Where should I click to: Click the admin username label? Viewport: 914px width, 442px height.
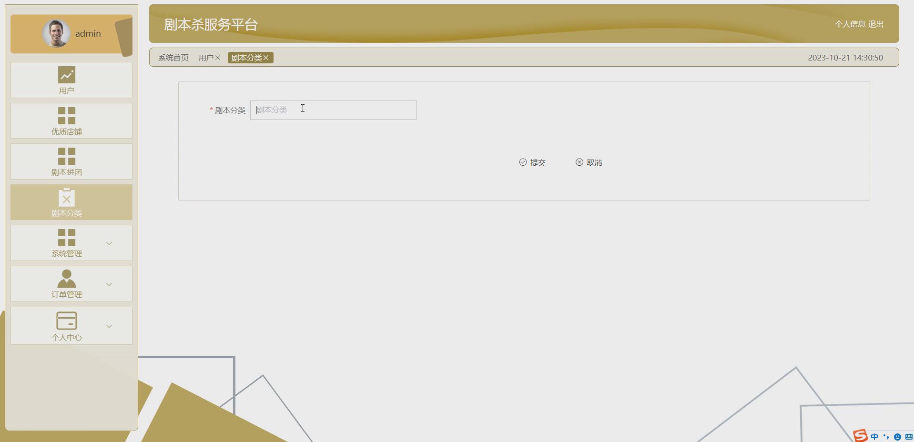pyautogui.click(x=88, y=33)
